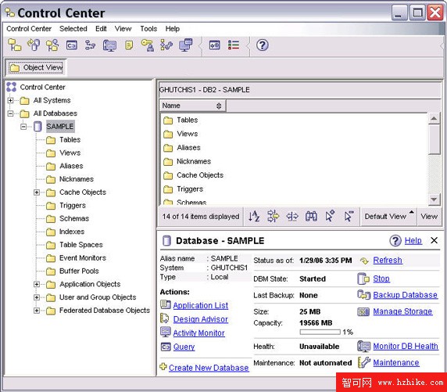447x392 pixels.
Task: Open the License Center key icon
Action: click(x=148, y=45)
